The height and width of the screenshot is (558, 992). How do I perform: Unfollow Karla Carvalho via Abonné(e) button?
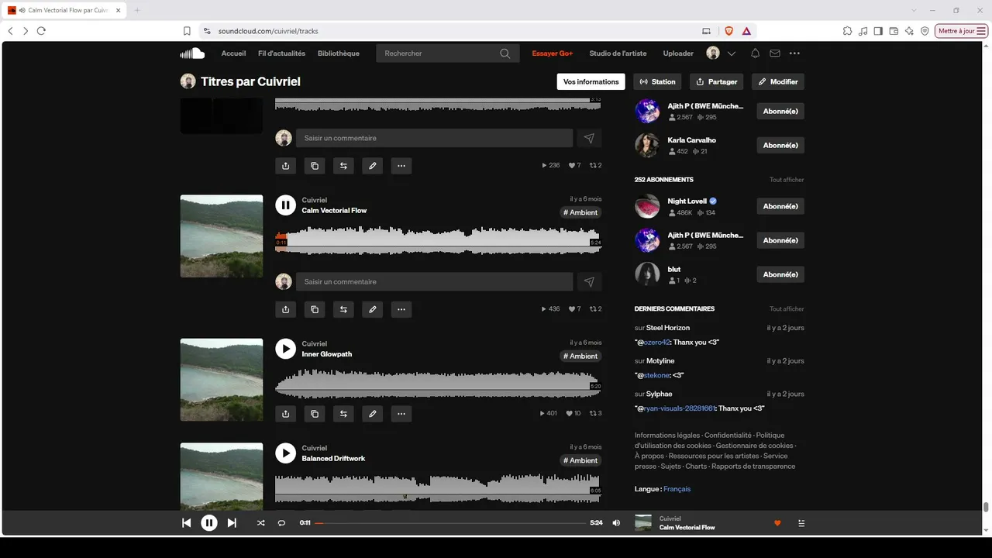(780, 146)
